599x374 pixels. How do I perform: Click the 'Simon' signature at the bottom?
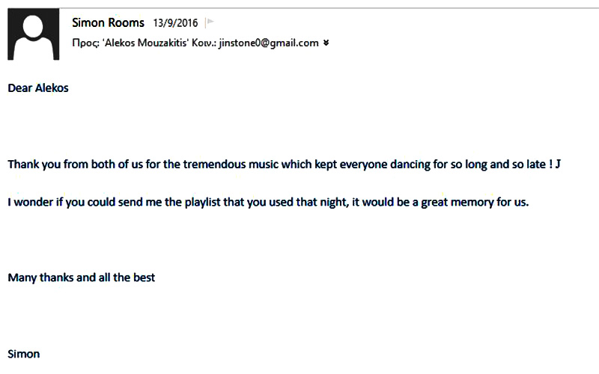click(24, 354)
